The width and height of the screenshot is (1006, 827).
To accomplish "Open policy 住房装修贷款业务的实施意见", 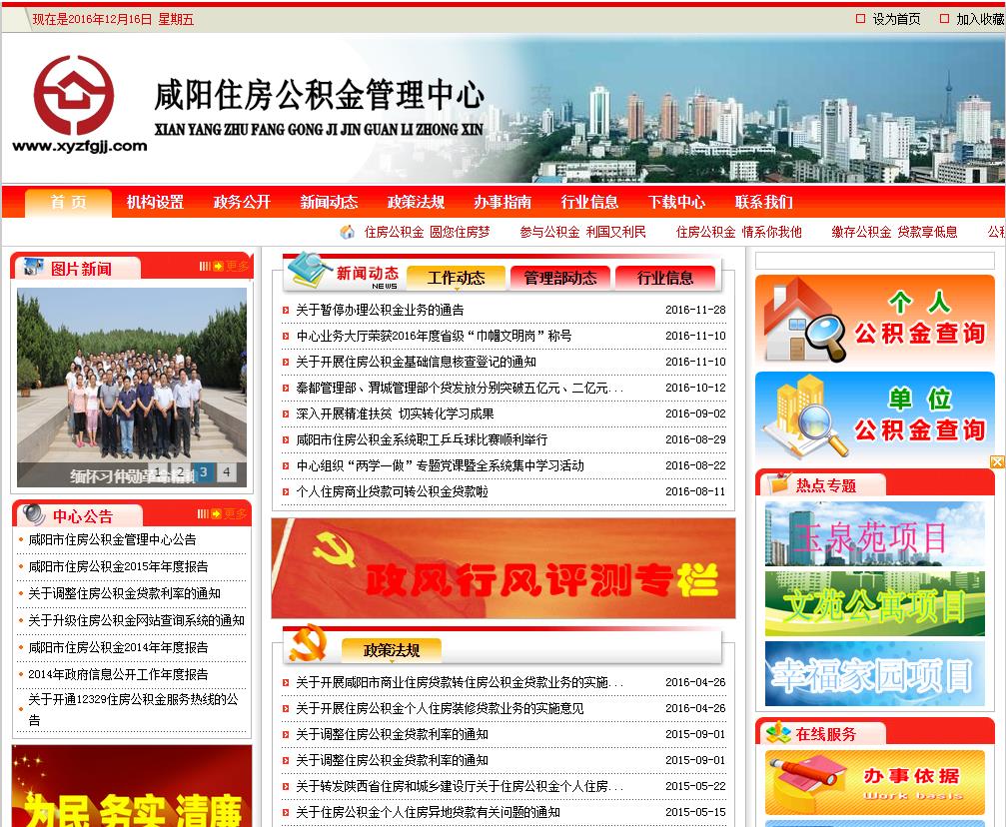I will pyautogui.click(x=440, y=708).
